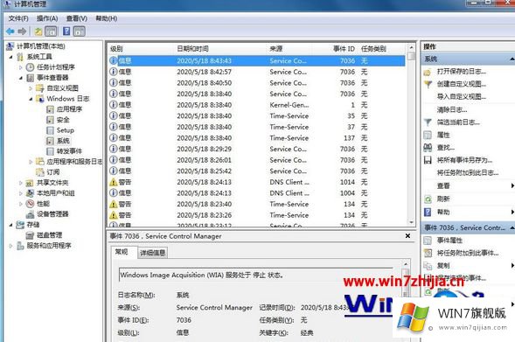
Task: Close the event 7036 preview pane
Action: point(407,236)
